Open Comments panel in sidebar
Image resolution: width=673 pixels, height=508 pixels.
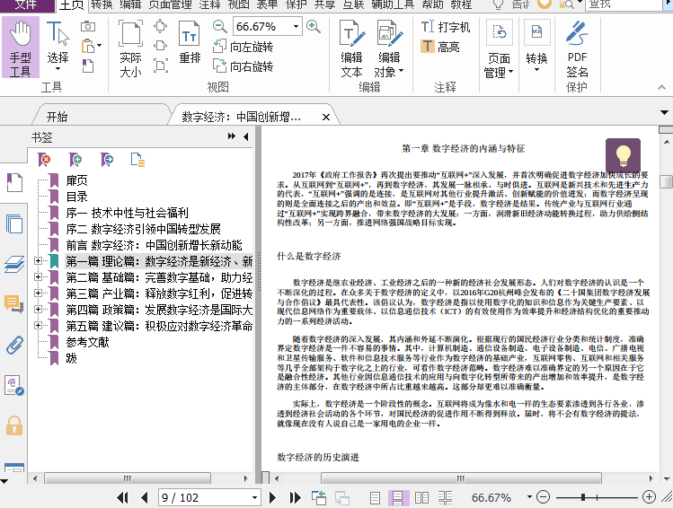pyautogui.click(x=14, y=304)
